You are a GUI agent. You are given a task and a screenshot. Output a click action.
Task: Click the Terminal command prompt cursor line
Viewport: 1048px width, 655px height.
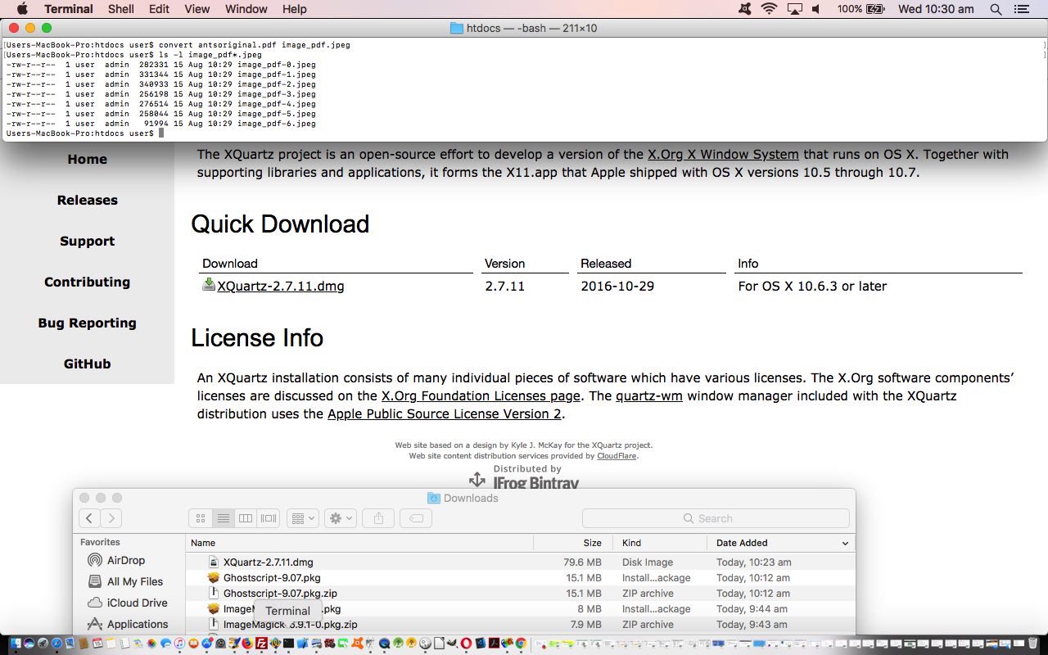click(84, 133)
